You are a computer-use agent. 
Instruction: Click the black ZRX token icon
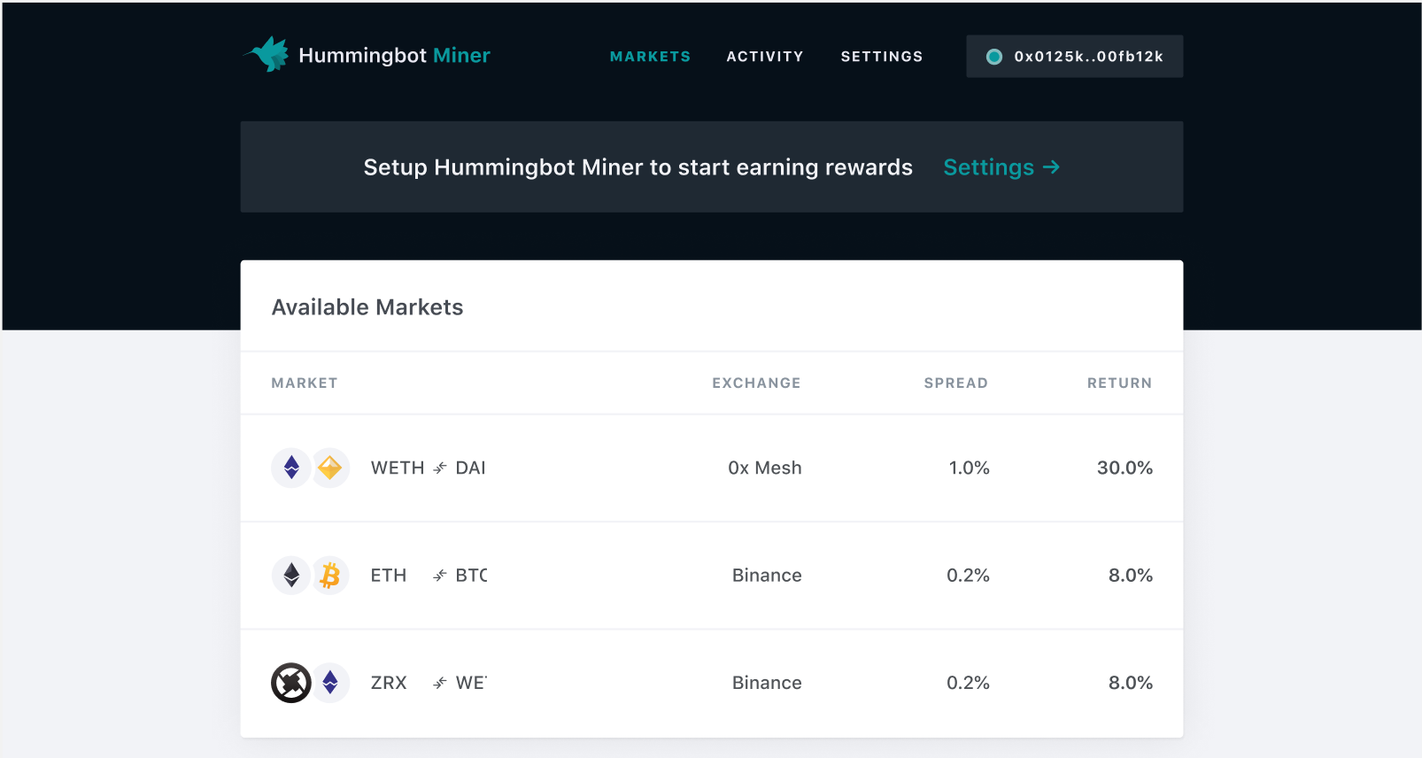(x=291, y=683)
